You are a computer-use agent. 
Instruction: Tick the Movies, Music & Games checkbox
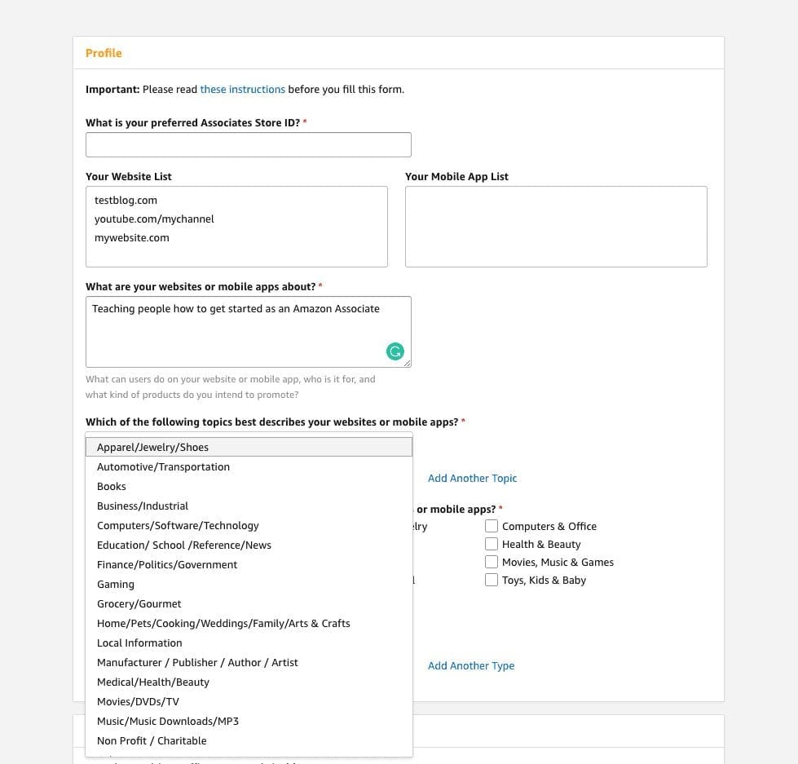(x=492, y=562)
